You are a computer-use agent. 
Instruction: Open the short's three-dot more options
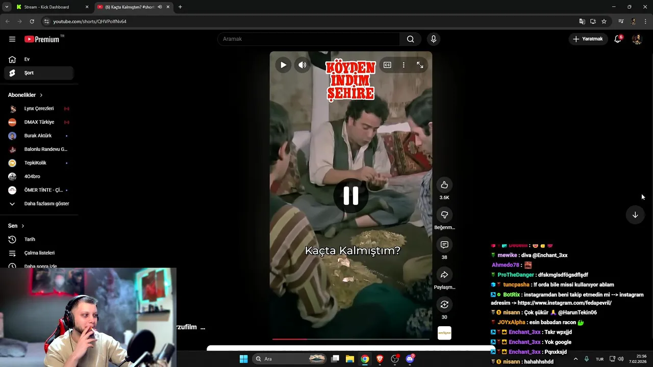(404, 65)
